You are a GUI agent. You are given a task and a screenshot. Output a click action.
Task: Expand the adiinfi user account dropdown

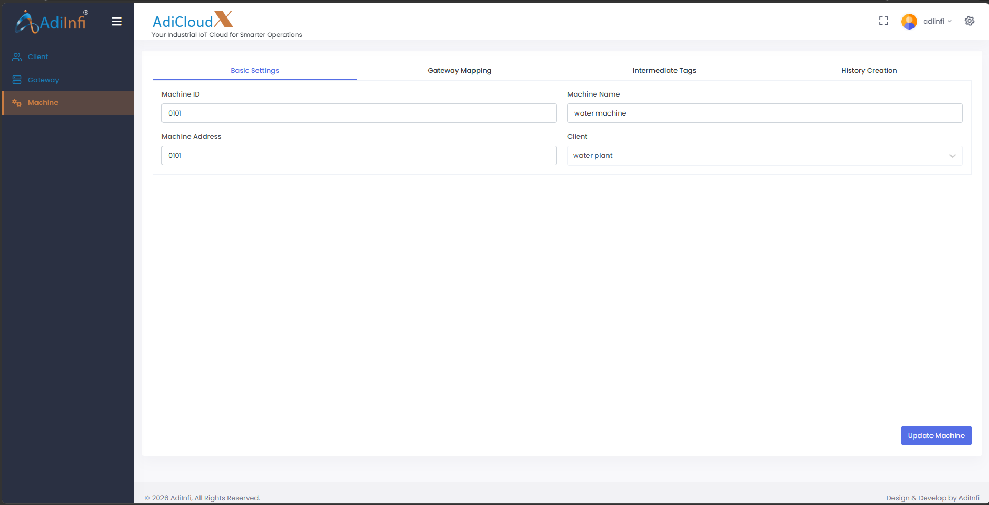click(x=937, y=22)
